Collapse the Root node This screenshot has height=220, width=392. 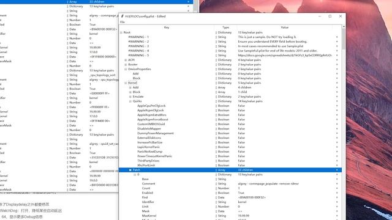[121, 32]
